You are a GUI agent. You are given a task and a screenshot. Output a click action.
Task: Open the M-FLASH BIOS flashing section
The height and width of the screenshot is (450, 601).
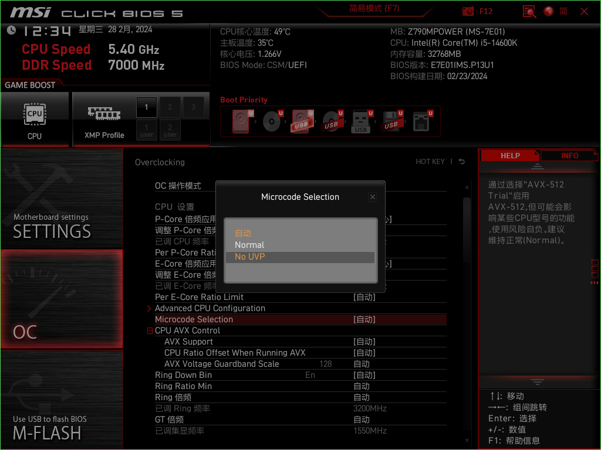[x=62, y=400]
